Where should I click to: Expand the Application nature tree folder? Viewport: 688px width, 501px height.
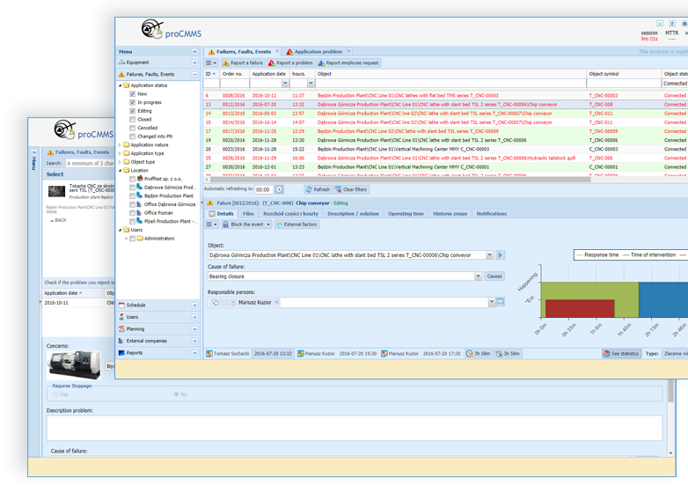[x=120, y=145]
